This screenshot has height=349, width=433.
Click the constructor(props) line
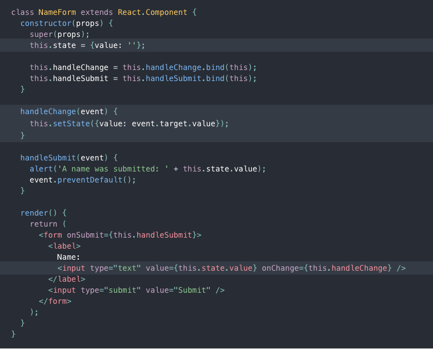tap(67, 24)
